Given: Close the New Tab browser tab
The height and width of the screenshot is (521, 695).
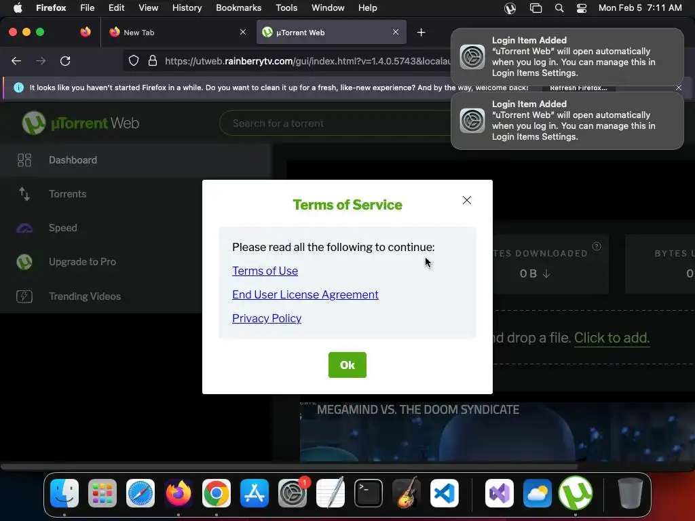Looking at the screenshot, I should (x=243, y=32).
